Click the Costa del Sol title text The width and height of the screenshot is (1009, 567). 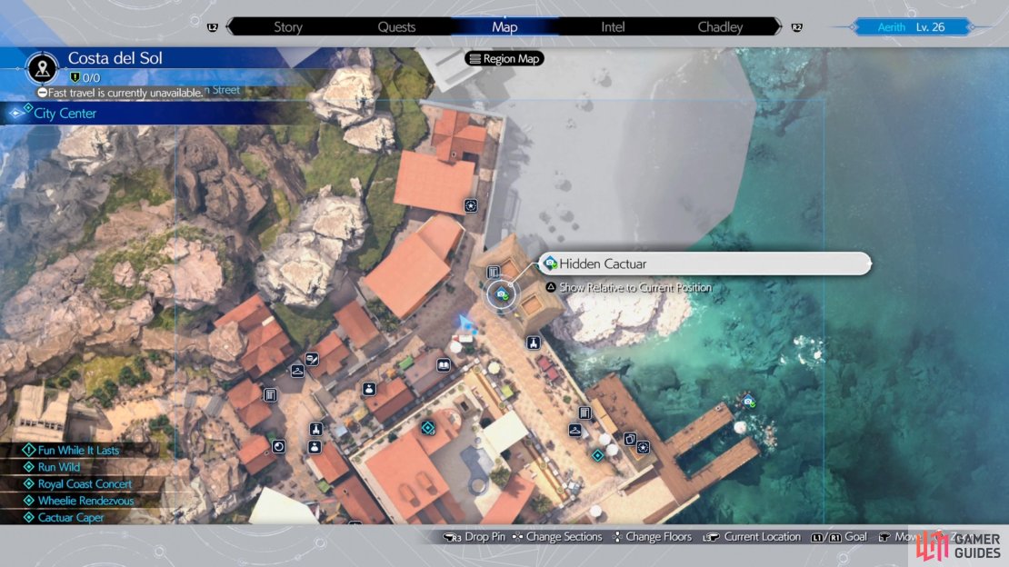coord(115,58)
